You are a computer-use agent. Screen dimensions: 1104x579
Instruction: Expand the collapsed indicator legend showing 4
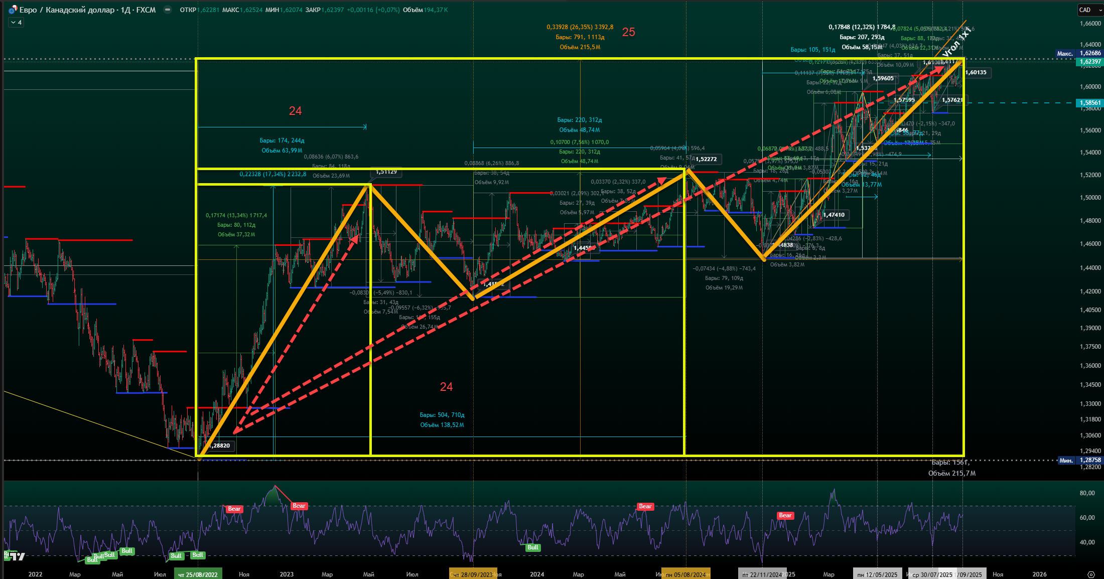point(16,23)
